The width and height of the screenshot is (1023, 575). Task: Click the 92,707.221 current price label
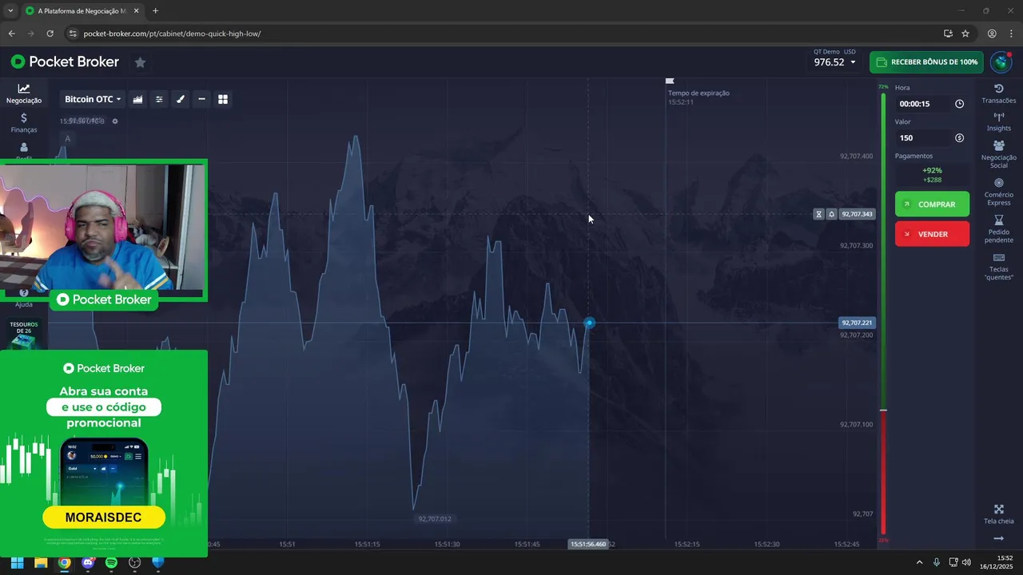857,323
